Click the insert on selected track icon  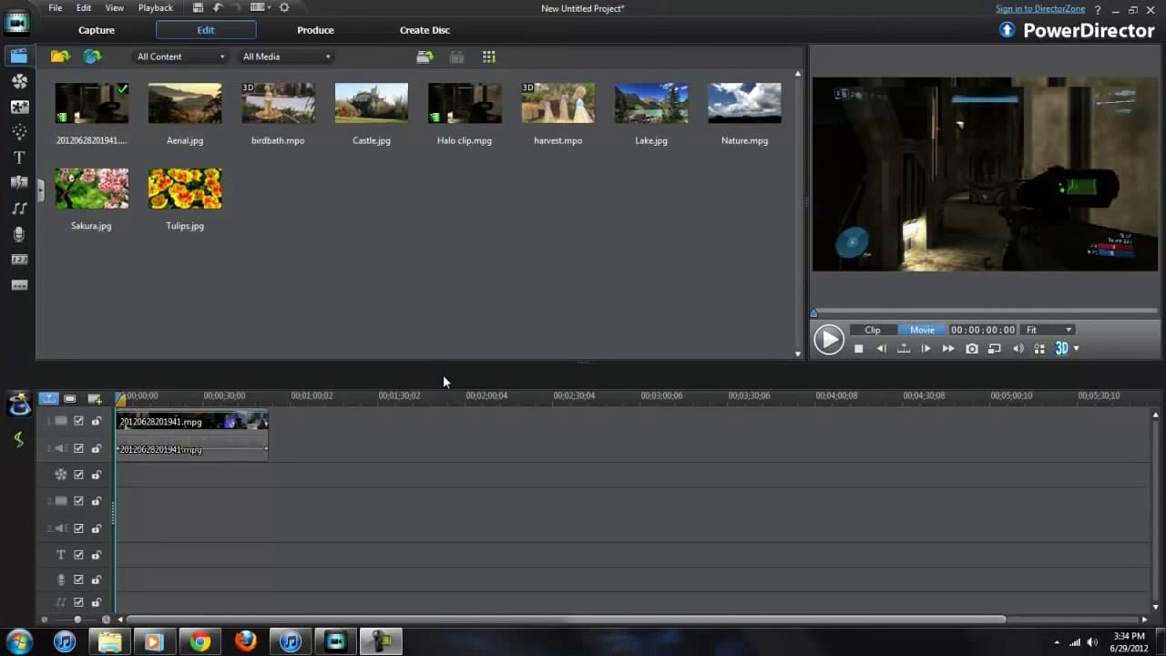point(425,56)
